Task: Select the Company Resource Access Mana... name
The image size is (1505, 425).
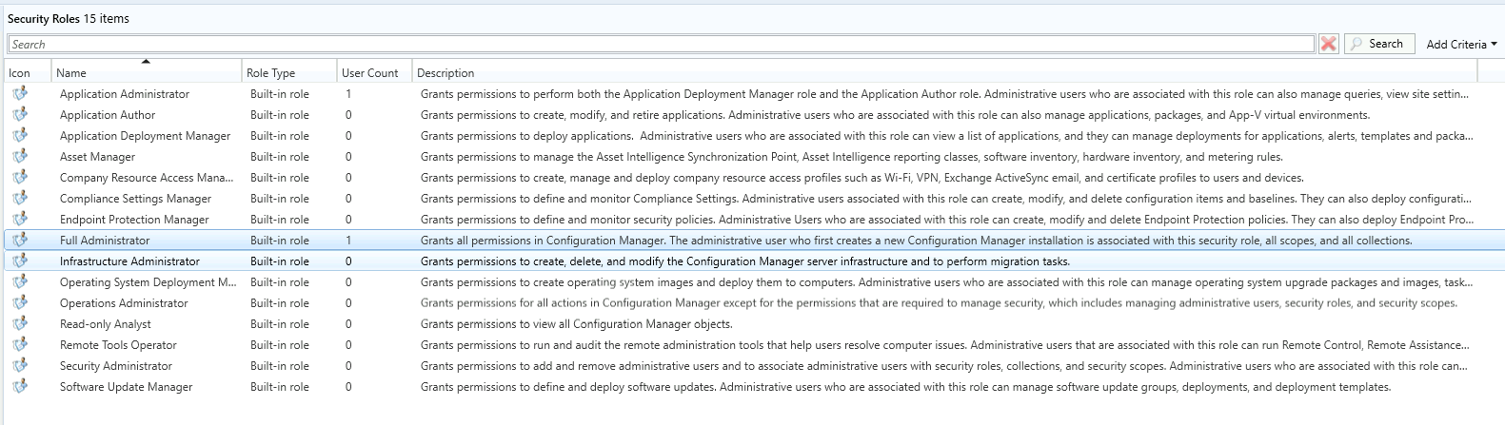Action: coord(147,178)
